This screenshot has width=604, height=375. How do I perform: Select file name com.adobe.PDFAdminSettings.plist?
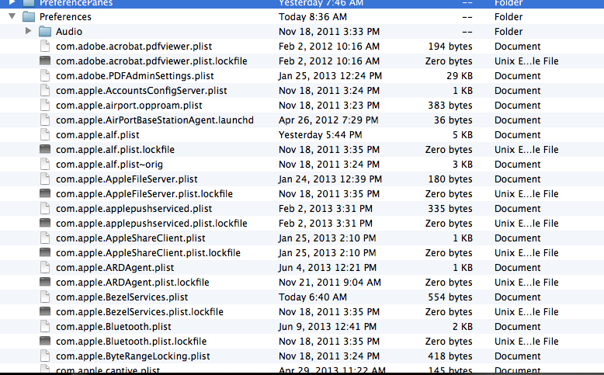pyautogui.click(x=135, y=76)
